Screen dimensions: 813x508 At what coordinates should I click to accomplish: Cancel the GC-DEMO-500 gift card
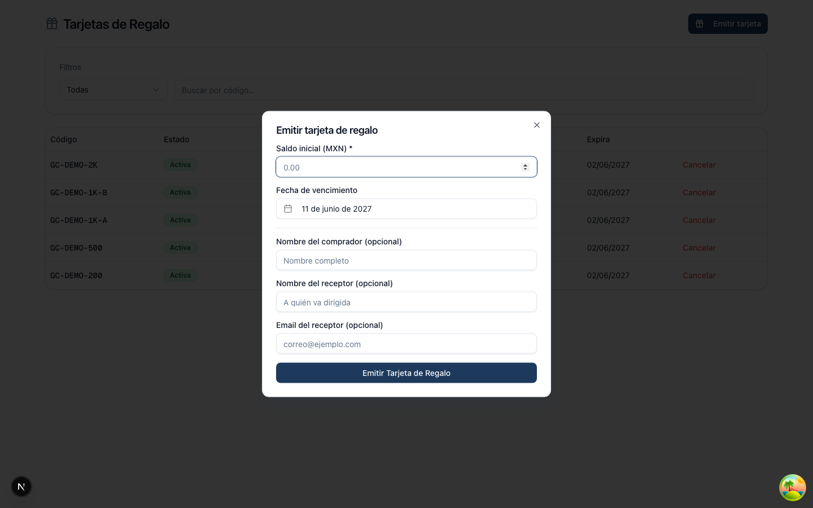click(699, 248)
